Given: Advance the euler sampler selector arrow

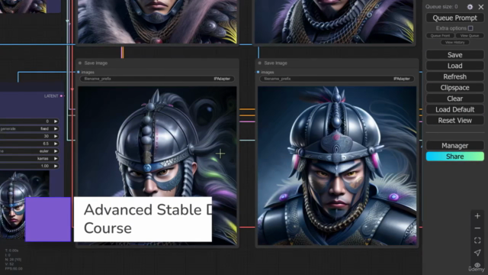Looking at the screenshot, I should tap(56, 151).
